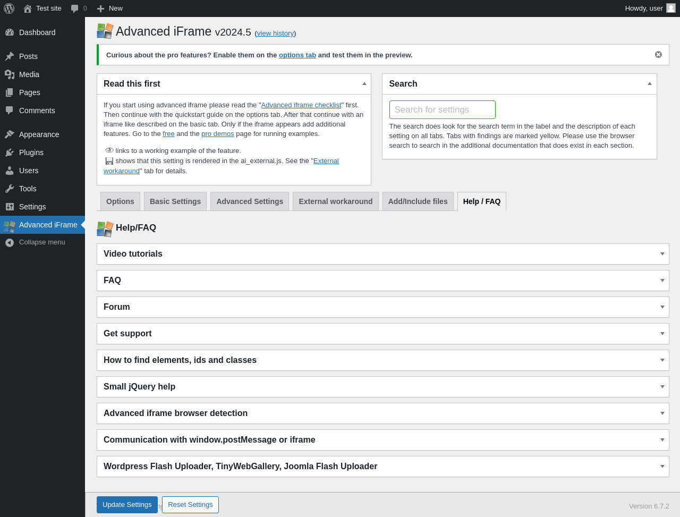Click the user avatar icon

[671, 8]
